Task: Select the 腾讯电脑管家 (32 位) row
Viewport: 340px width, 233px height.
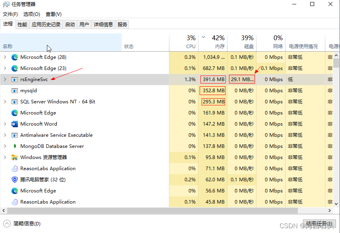Action: [x=167, y=180]
